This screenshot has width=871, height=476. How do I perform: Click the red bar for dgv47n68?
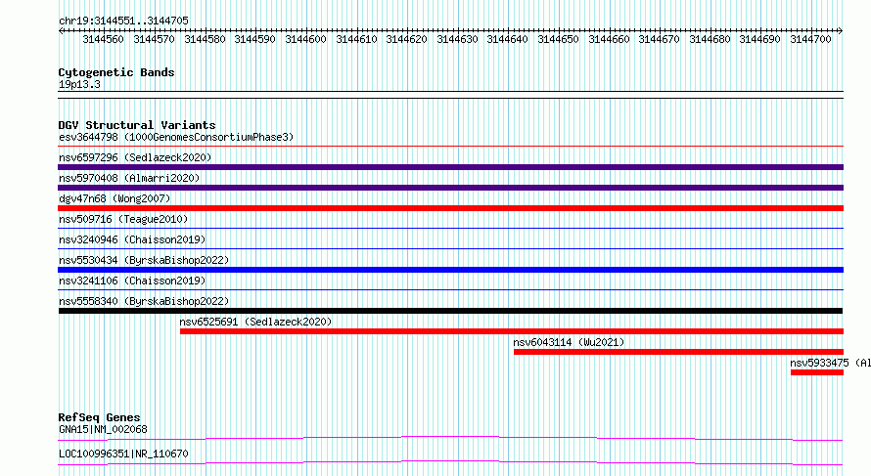[450, 208]
